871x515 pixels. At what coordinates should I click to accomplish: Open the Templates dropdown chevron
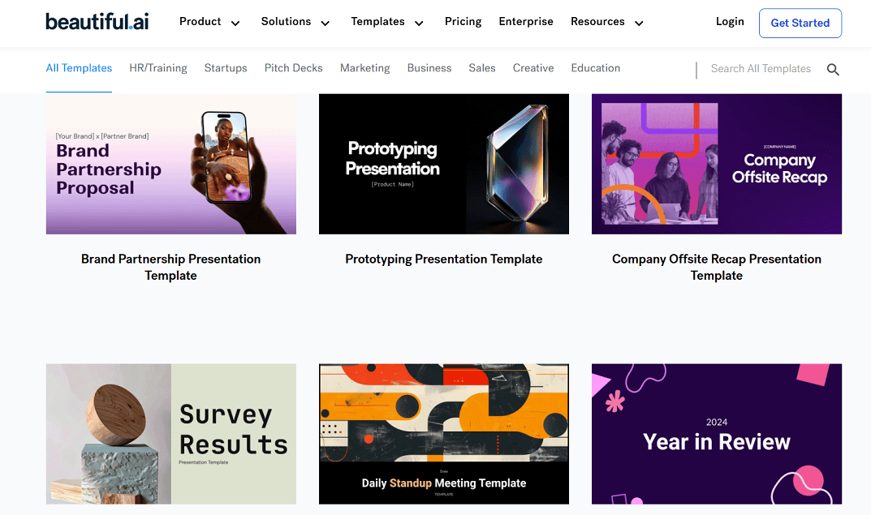click(419, 24)
